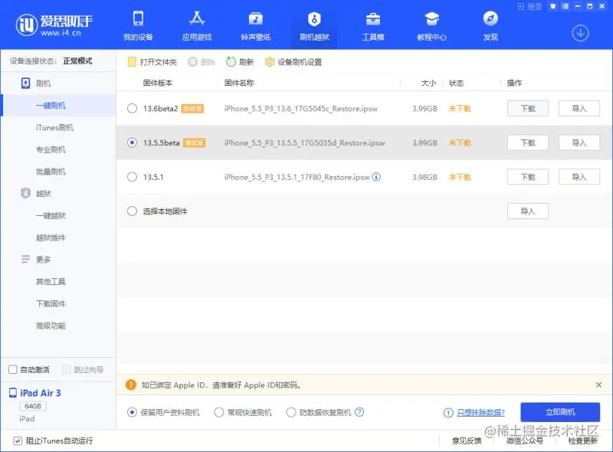Image resolution: width=613 pixels, height=452 pixels.
Task: Download the 13.5.1 firmware
Action: coord(528,177)
